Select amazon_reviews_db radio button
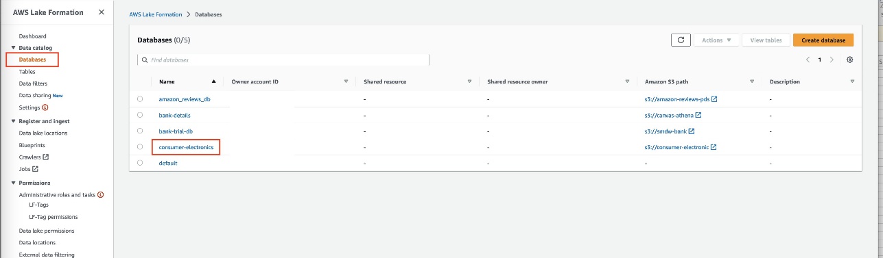The width and height of the screenshot is (883, 258). (140, 99)
